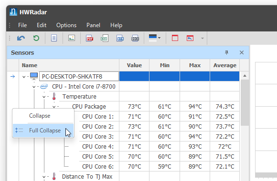277x181 pixels.
Task: Click the restore layout icon with arrow
Action: coord(190,38)
